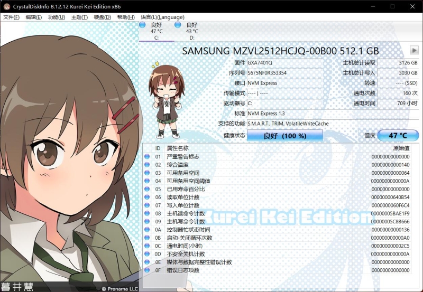Select the 错误日志项数 attribute row
This screenshot has height=292, width=423.
[x=277, y=270]
